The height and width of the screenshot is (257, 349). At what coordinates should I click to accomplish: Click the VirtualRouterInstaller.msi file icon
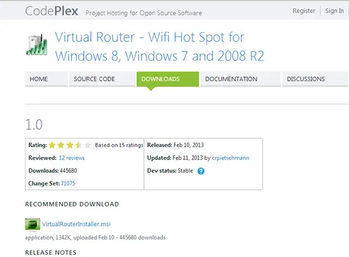(x=33, y=224)
